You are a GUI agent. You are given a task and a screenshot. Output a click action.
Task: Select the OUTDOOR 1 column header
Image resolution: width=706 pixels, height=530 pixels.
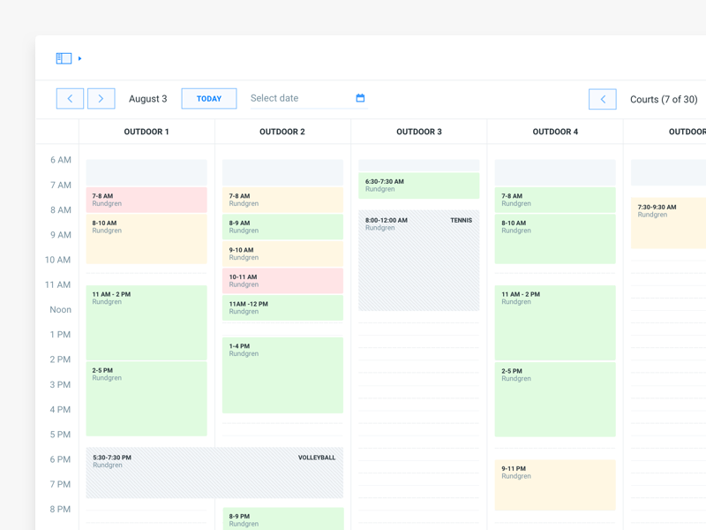[x=146, y=132]
